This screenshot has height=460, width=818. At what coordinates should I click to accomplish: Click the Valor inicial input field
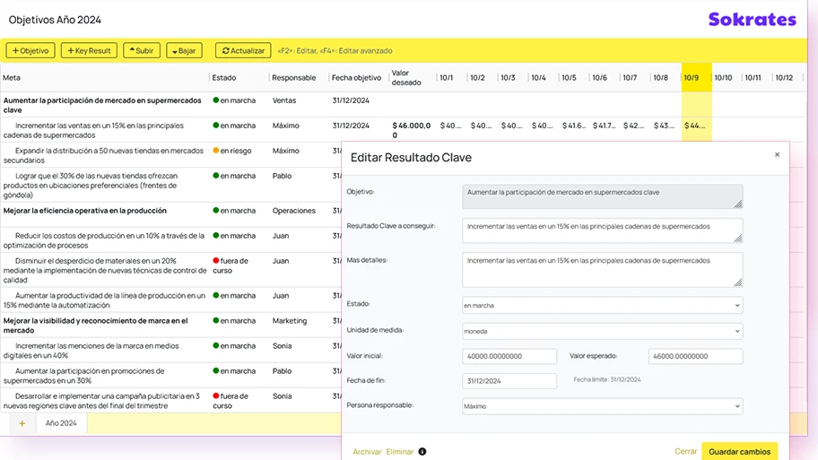pos(509,356)
